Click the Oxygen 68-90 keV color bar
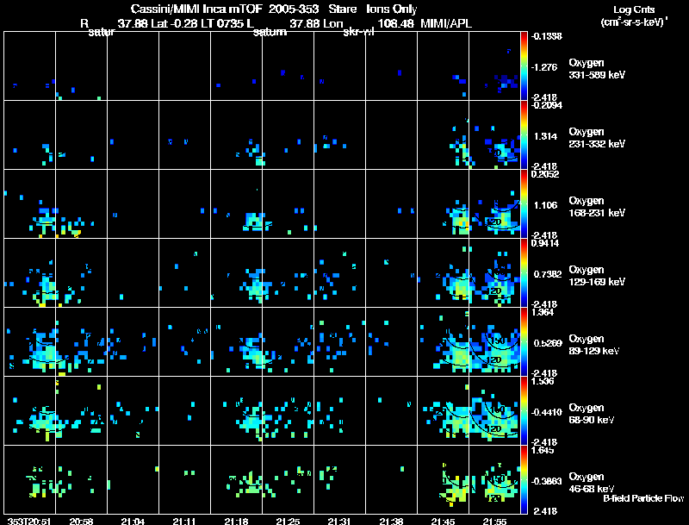689x525 pixels. [x=524, y=411]
